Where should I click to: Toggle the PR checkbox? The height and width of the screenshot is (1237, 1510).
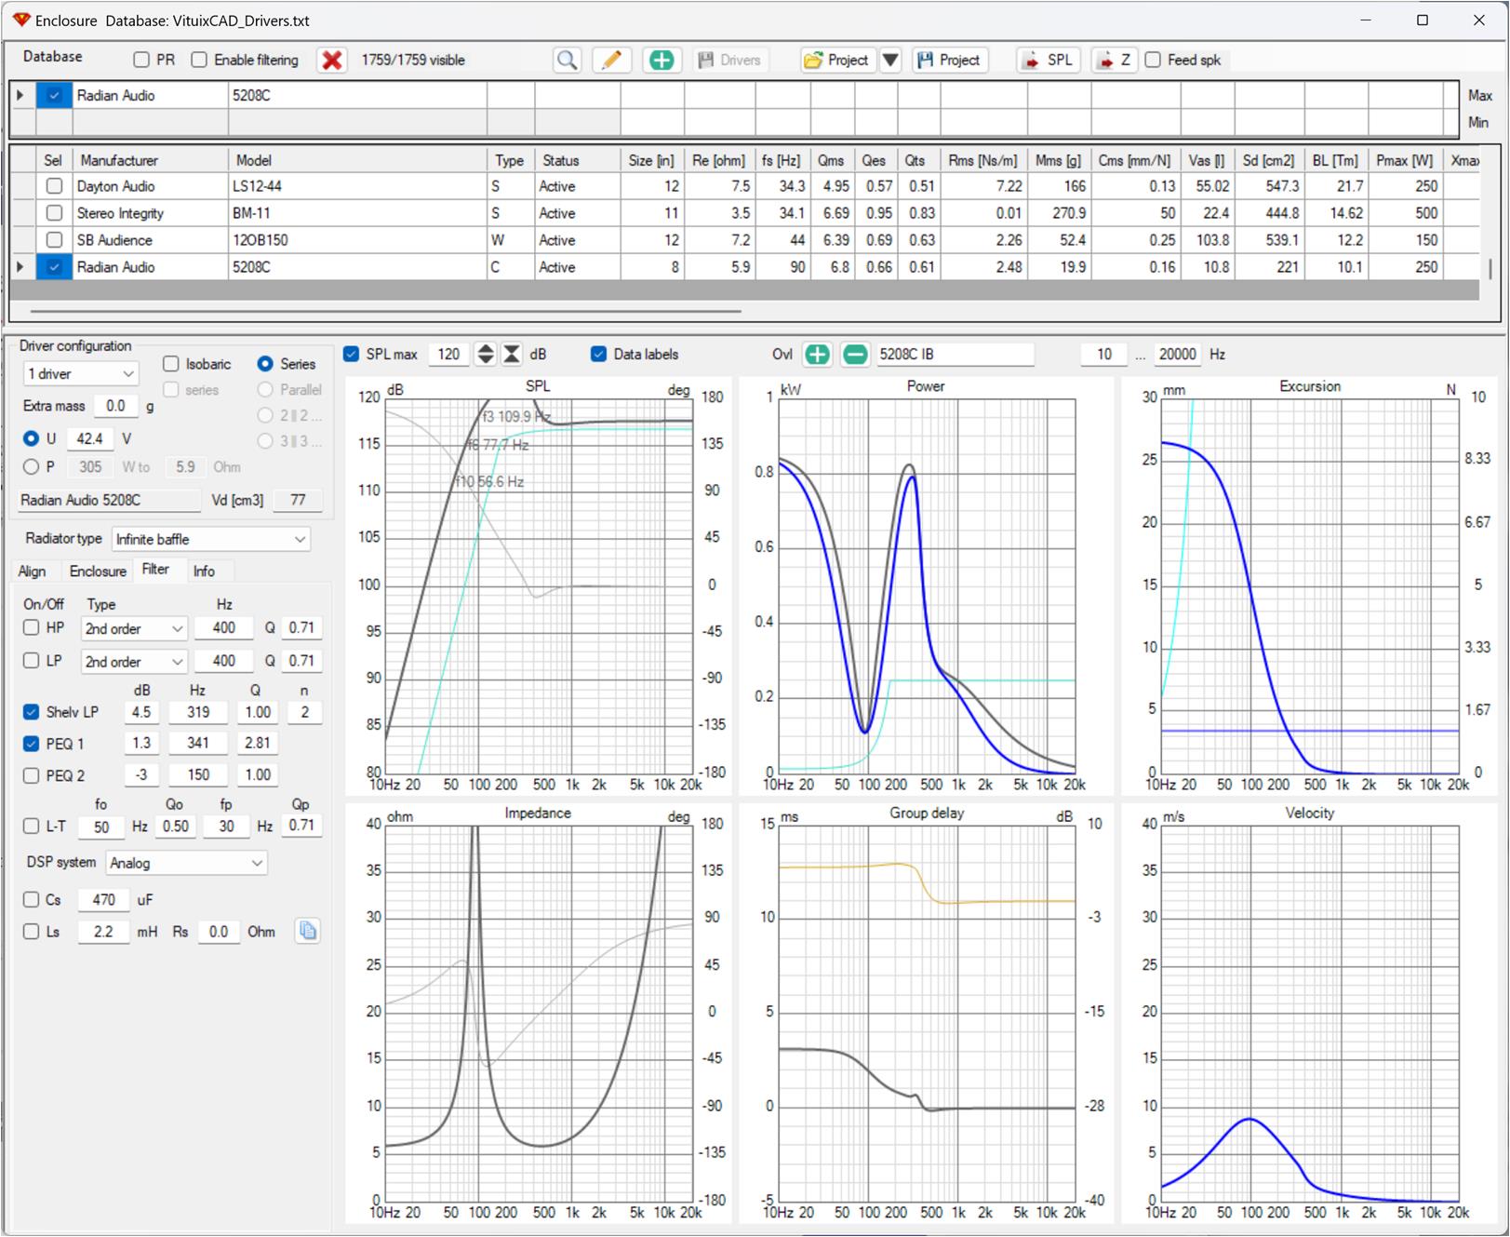tap(141, 61)
